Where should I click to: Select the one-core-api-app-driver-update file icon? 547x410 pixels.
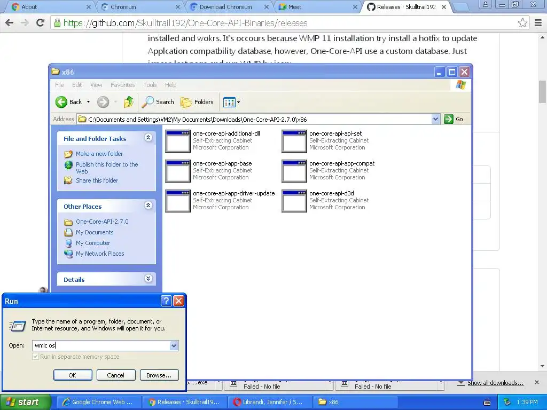tap(177, 201)
